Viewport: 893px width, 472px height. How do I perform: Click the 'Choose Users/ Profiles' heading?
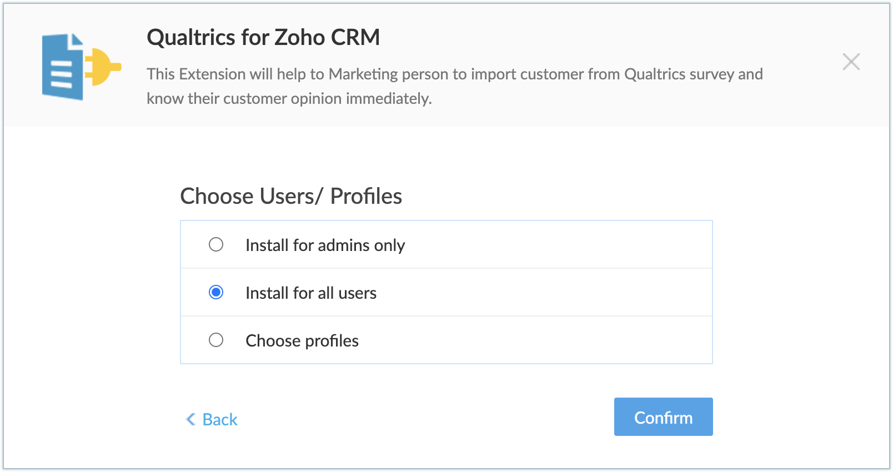(x=291, y=196)
